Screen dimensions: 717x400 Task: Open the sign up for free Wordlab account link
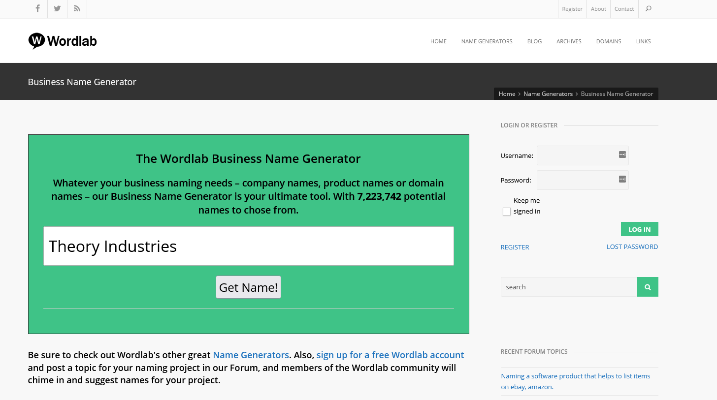(x=390, y=355)
